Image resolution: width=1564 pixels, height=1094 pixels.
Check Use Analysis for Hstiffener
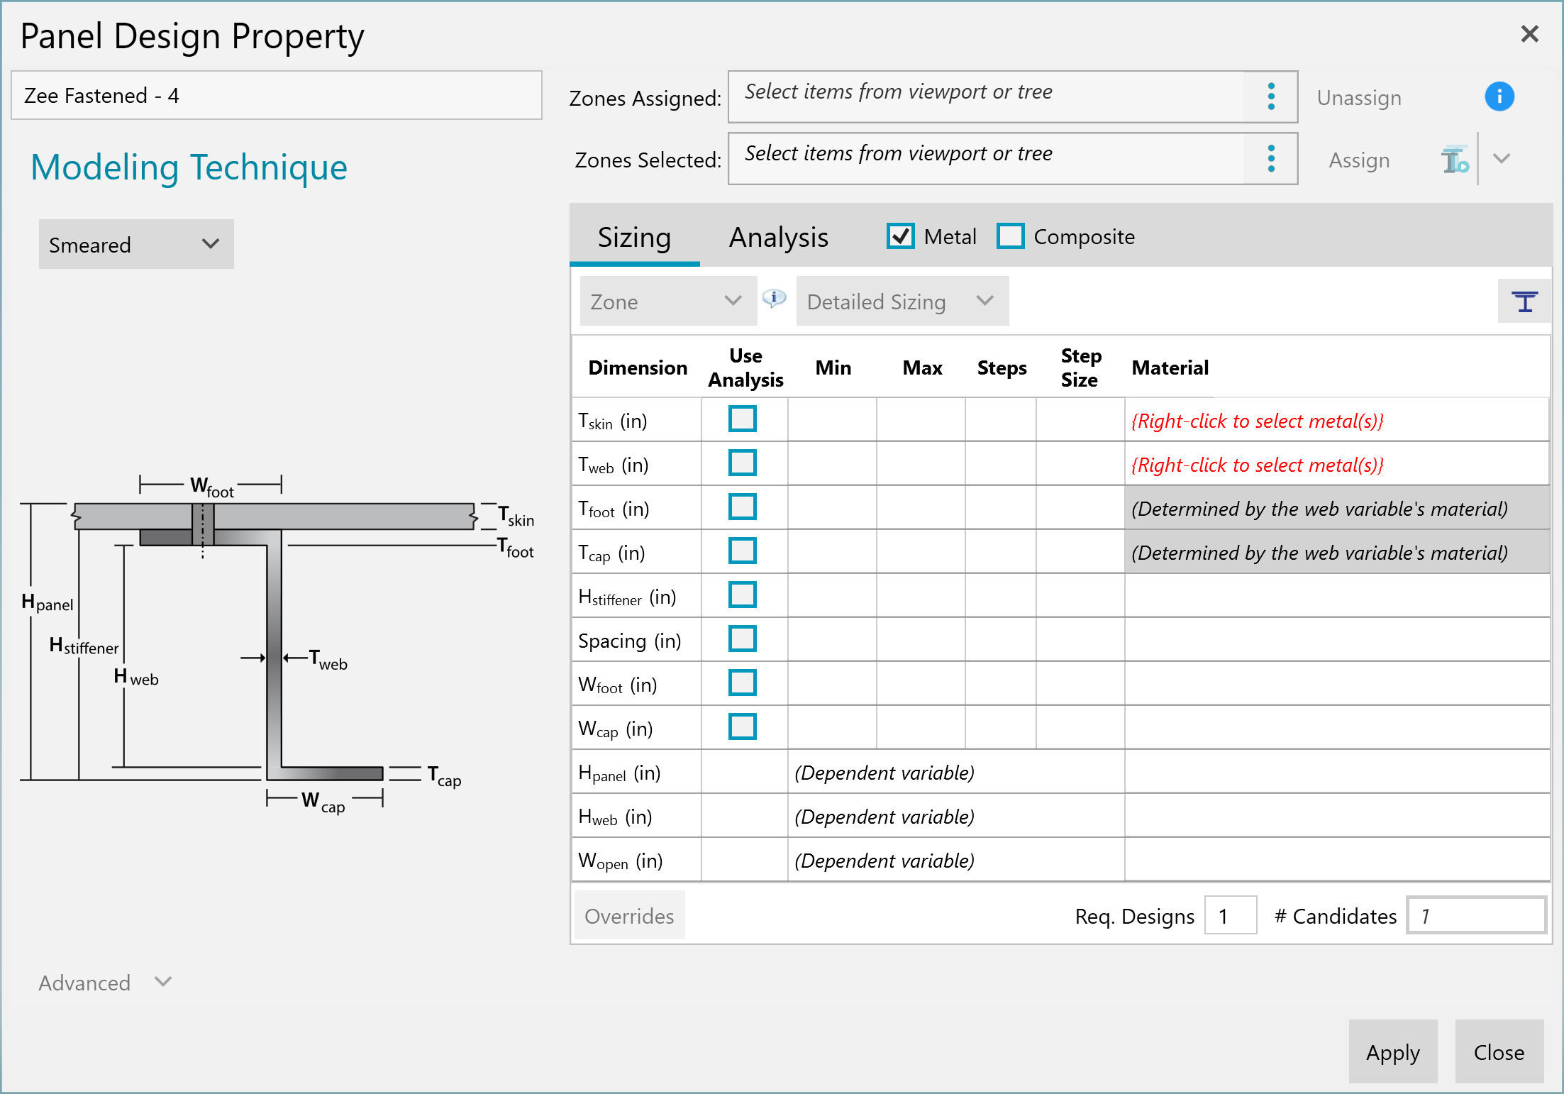[742, 595]
